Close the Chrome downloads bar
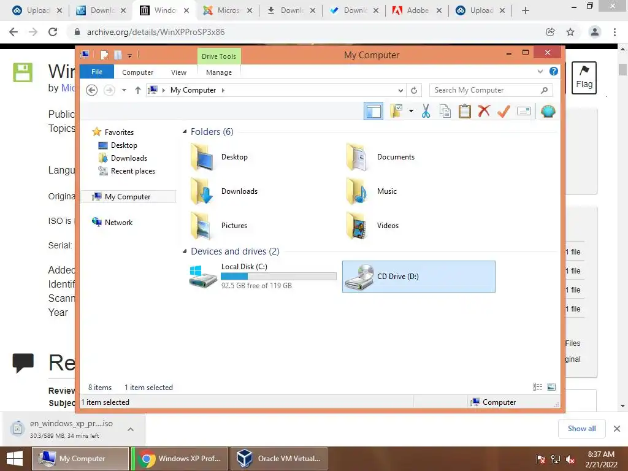This screenshot has width=628, height=471. tap(617, 429)
